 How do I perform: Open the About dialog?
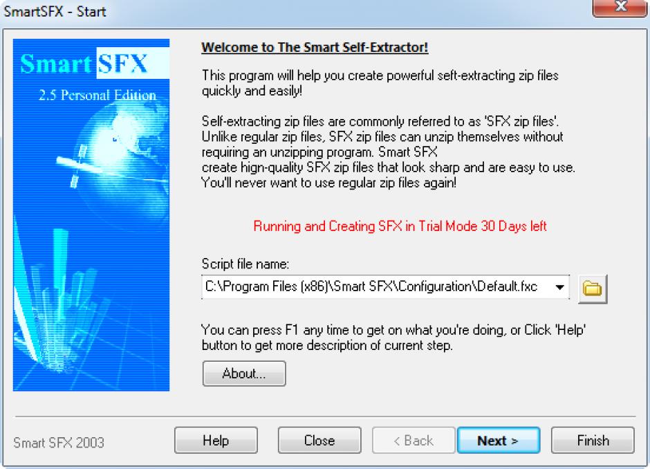click(244, 374)
